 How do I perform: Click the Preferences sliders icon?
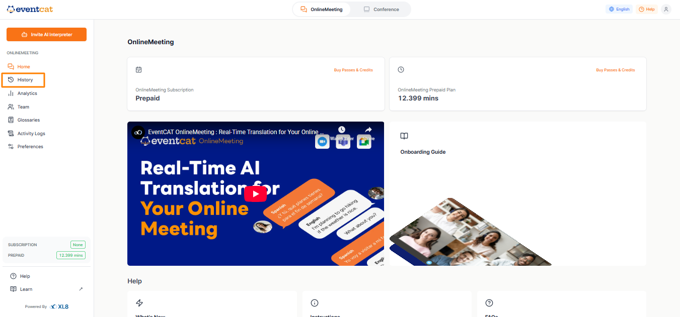point(11,147)
